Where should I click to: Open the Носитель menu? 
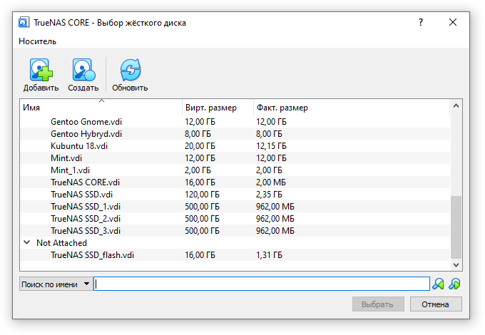(37, 41)
